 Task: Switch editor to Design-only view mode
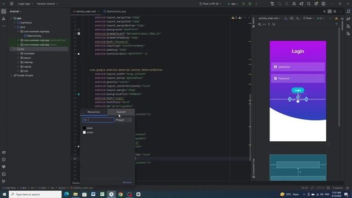pyautogui.click(x=335, y=11)
